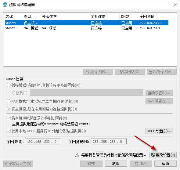The width and height of the screenshot is (180, 170).
Task: Click subnet address 192.168.233.0 cell
Action: pyautogui.click(x=151, y=23)
